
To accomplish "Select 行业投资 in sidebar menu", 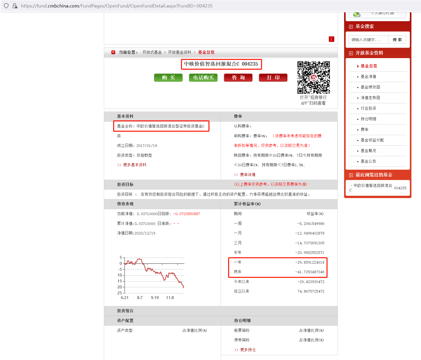I will point(368,108).
